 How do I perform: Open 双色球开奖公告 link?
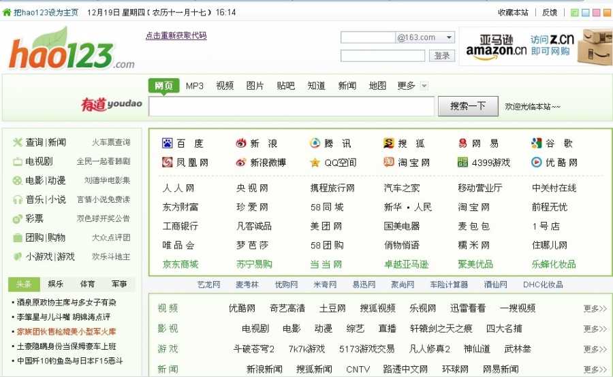[x=104, y=218]
